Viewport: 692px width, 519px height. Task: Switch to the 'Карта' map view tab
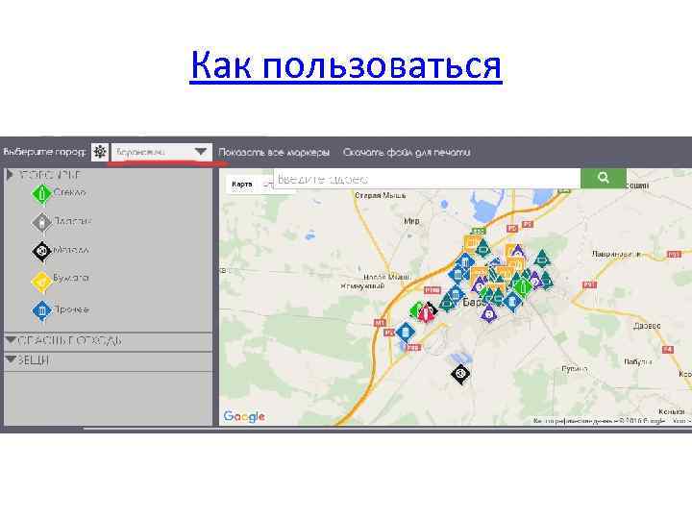pyautogui.click(x=242, y=184)
